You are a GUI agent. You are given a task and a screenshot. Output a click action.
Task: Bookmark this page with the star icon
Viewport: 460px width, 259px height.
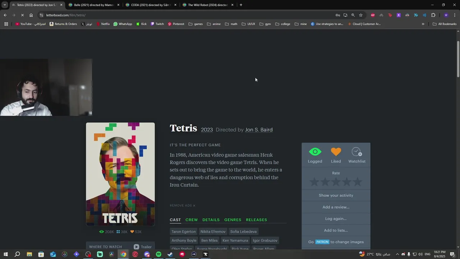pyautogui.click(x=361, y=15)
